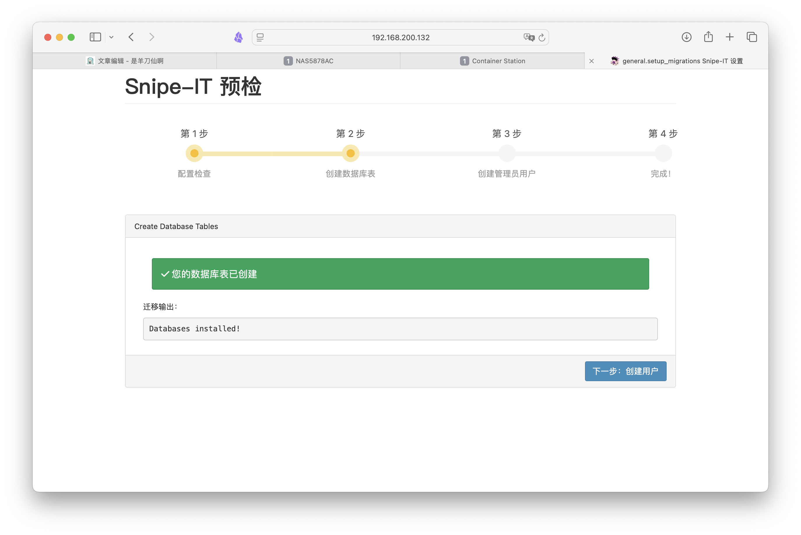Click the favicon on the 文章编辑 tab
801x535 pixels.
[90, 61]
